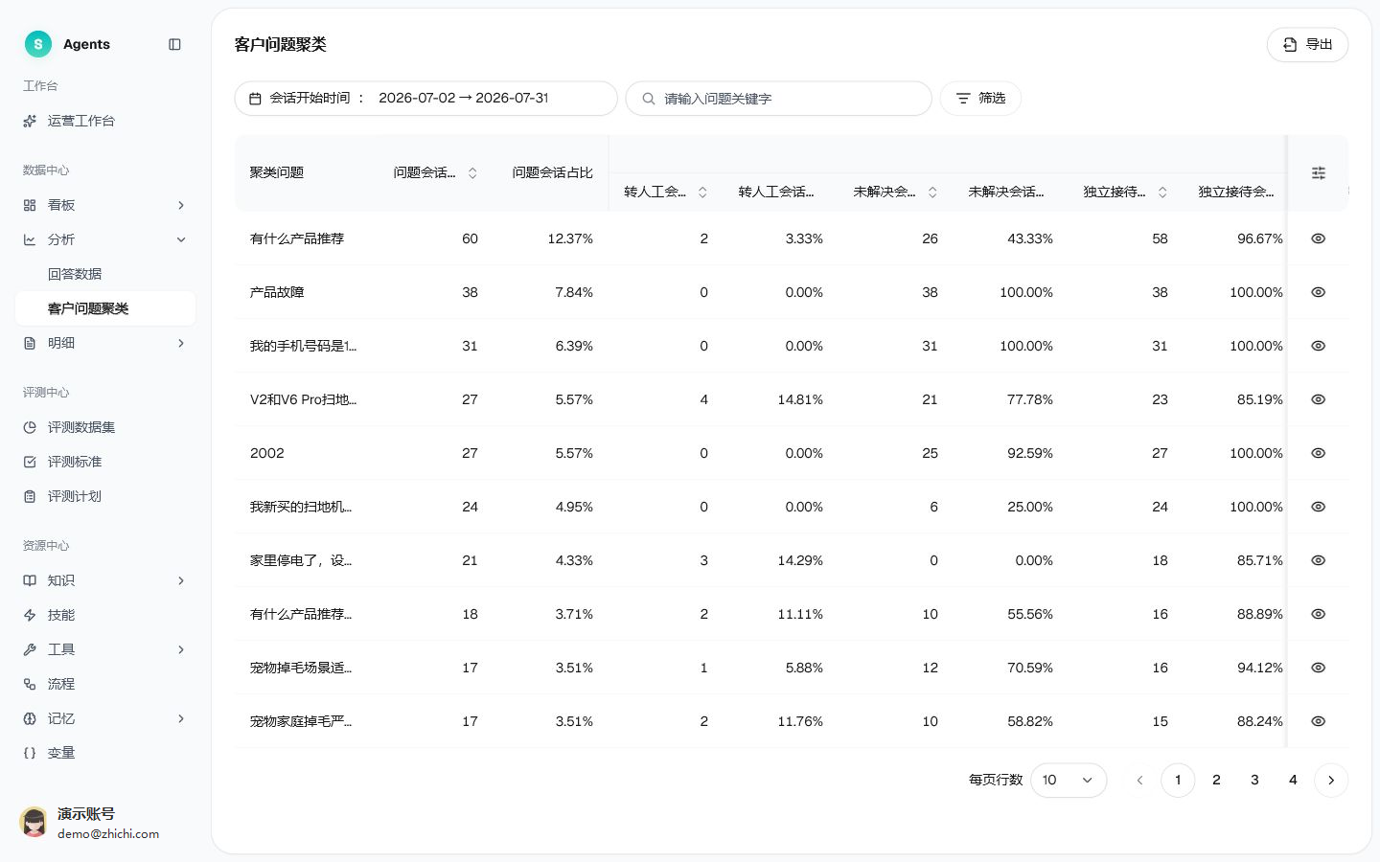Open 评测标准 in the sidebar
Screen dimensions: 1380x862
[105, 462]
